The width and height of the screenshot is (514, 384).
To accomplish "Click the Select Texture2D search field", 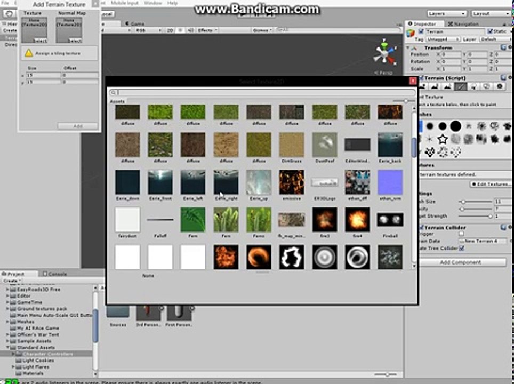I will click(263, 92).
